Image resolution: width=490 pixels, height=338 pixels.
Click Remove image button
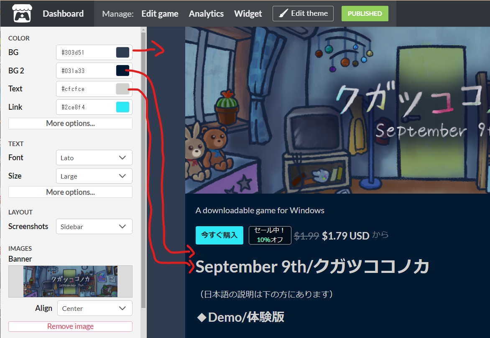pyautogui.click(x=70, y=326)
